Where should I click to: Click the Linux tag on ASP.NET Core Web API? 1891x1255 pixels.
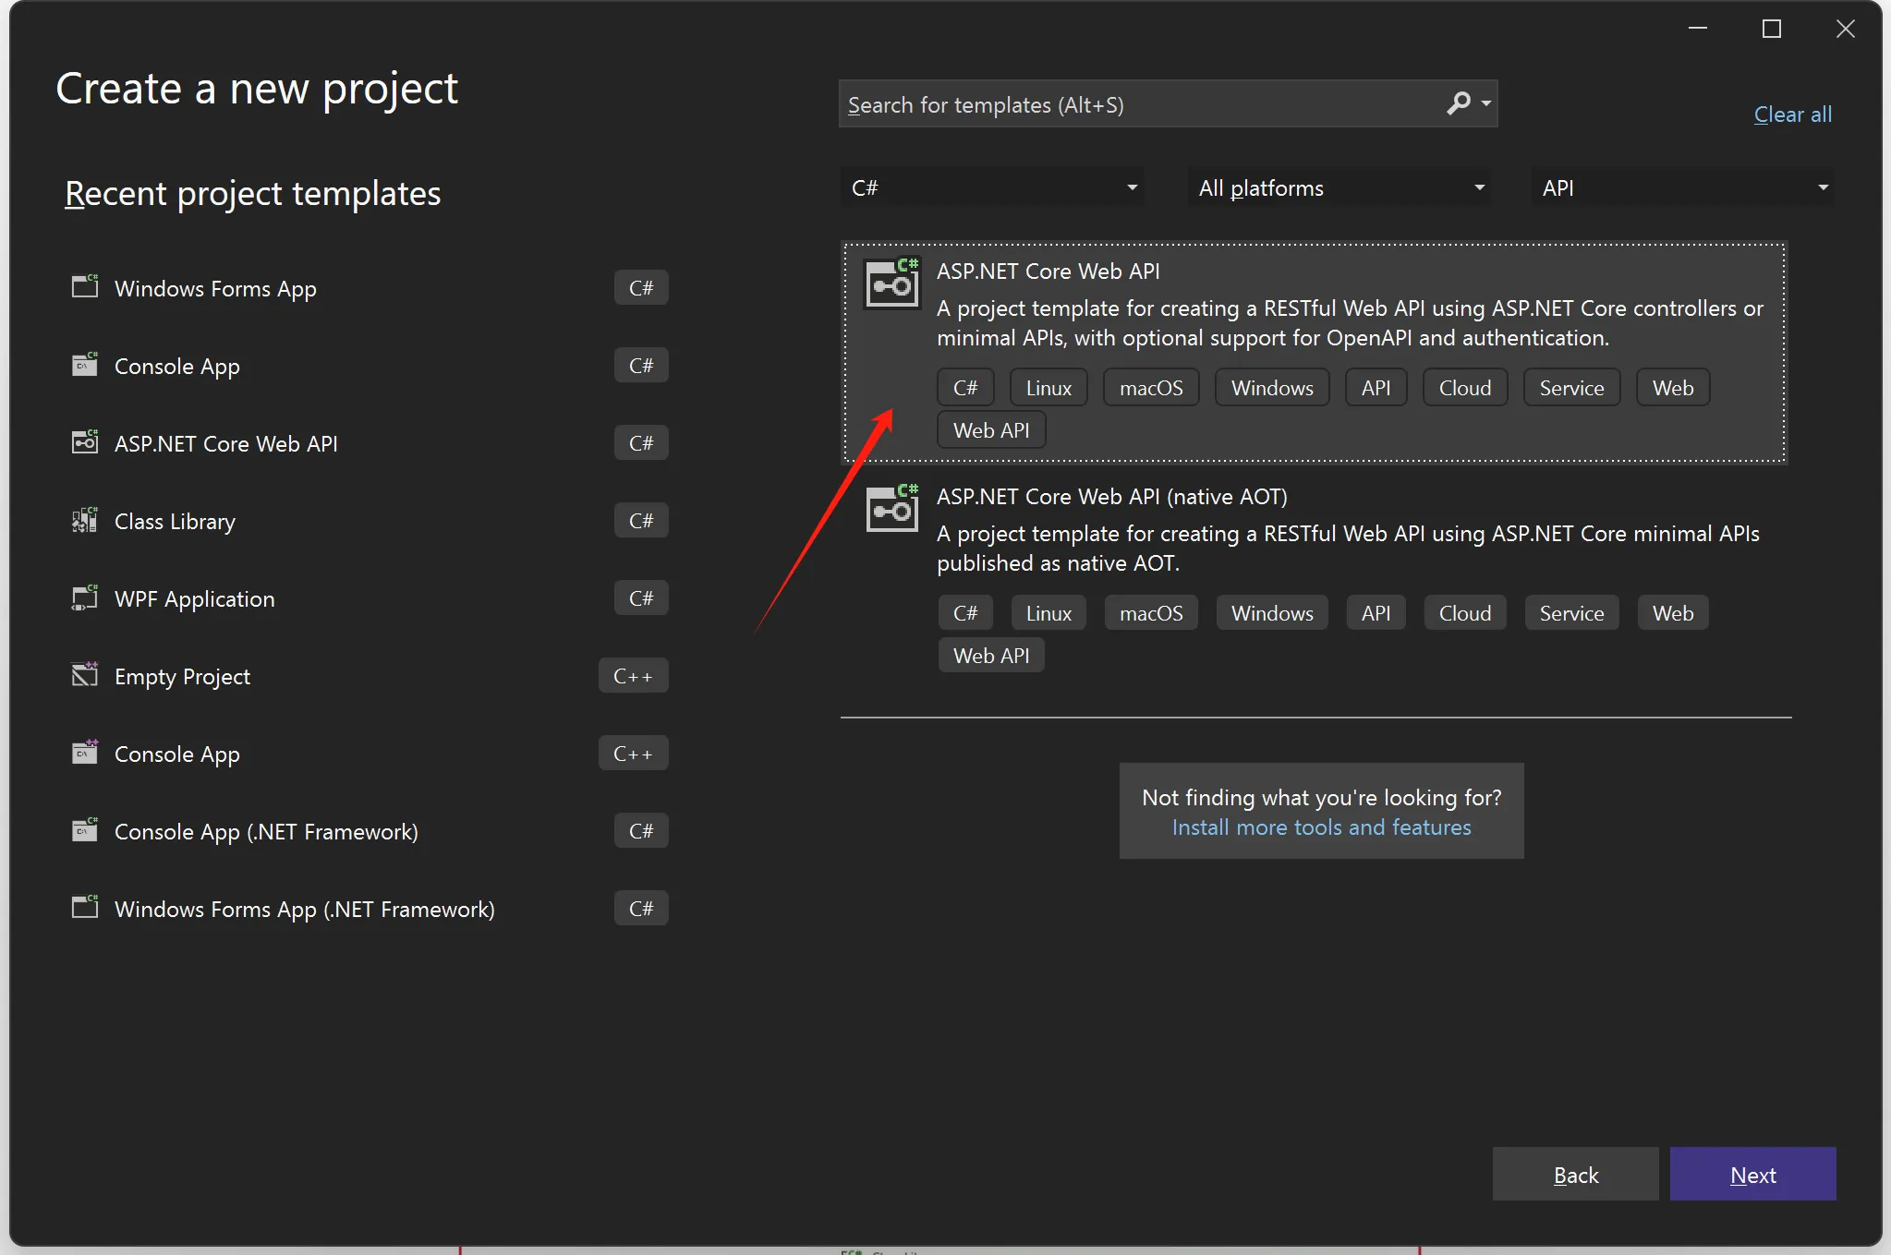[1049, 388]
